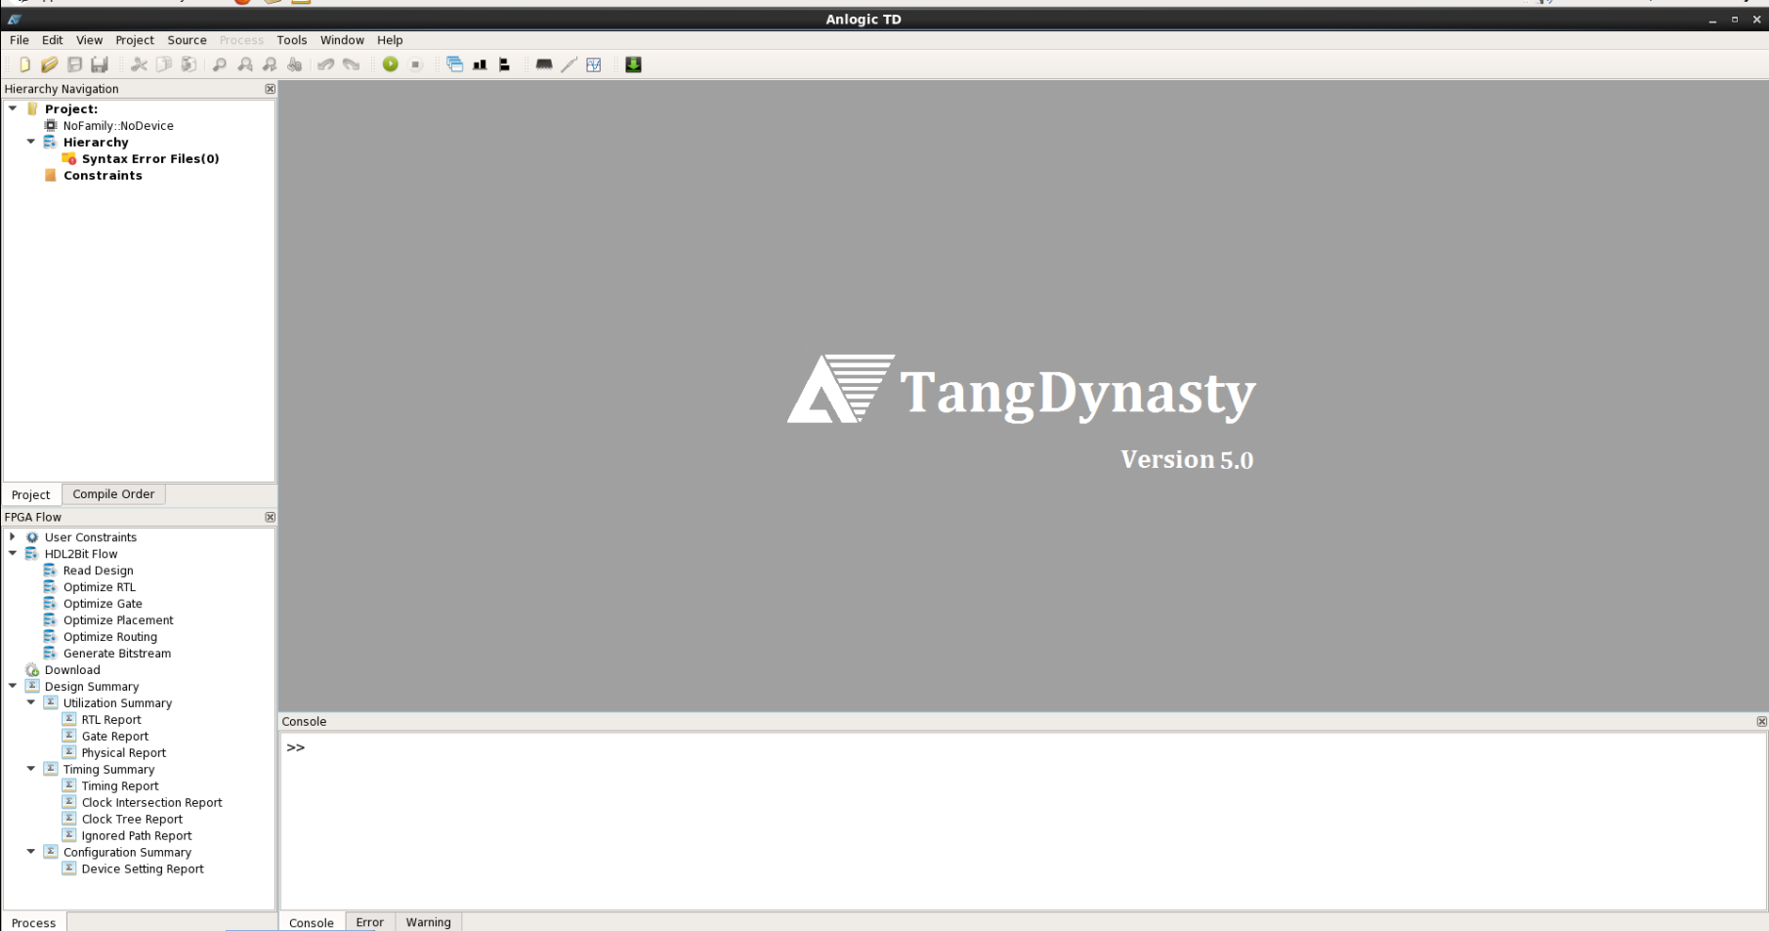Click the green download arrow toolbar icon

pos(633,64)
